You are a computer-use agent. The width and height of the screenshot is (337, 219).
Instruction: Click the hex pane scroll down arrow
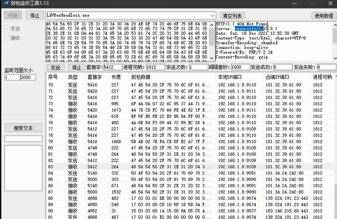[x=211, y=58]
